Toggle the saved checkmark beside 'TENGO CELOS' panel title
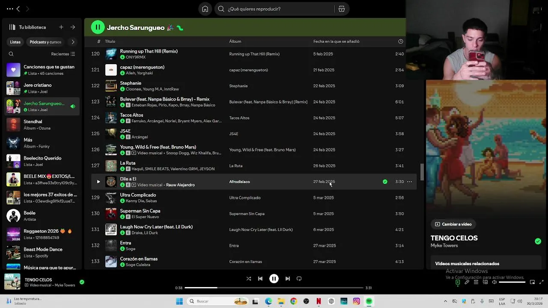Viewport: 548px width, 308px height. coord(538,241)
